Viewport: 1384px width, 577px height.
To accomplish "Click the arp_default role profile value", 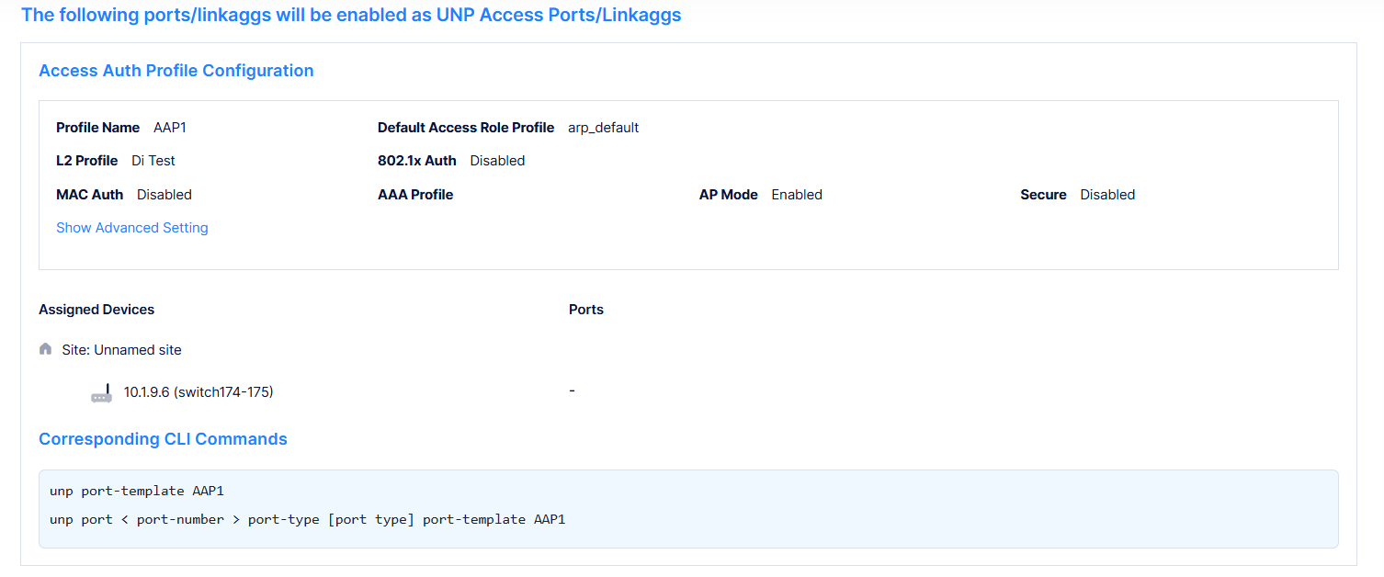I will click(603, 127).
